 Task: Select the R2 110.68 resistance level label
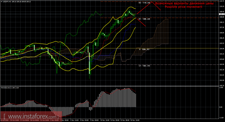(x=144, y=3)
